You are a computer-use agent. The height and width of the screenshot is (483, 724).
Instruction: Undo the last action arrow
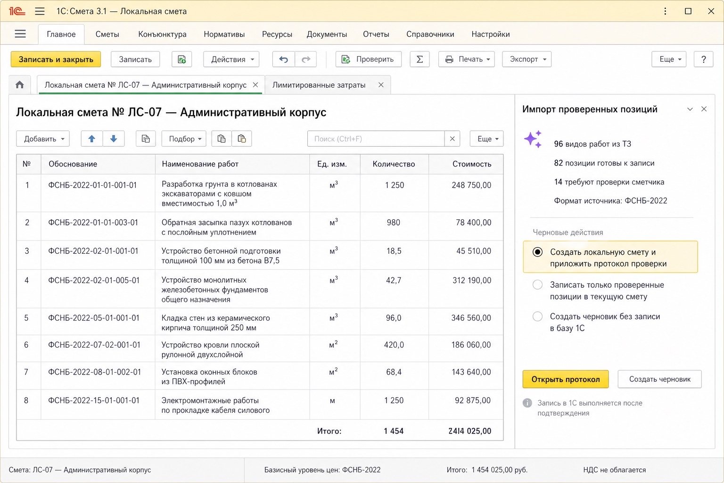pos(283,59)
